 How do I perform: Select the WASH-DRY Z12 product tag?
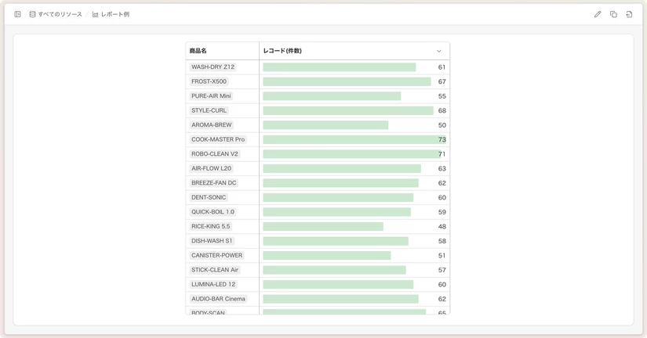coord(213,67)
